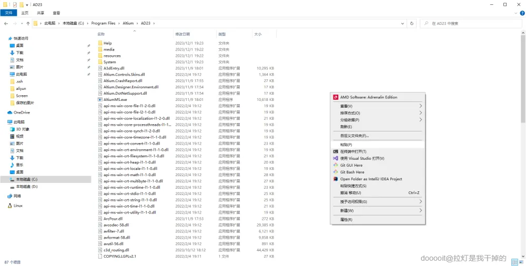Choose 自定义文件夹(F)... from context menu
526x266 pixels.
378,136
